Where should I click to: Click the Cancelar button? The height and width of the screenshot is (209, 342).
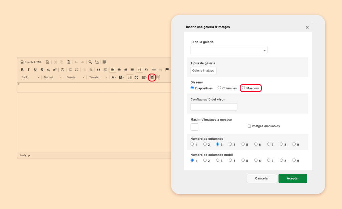point(262,178)
